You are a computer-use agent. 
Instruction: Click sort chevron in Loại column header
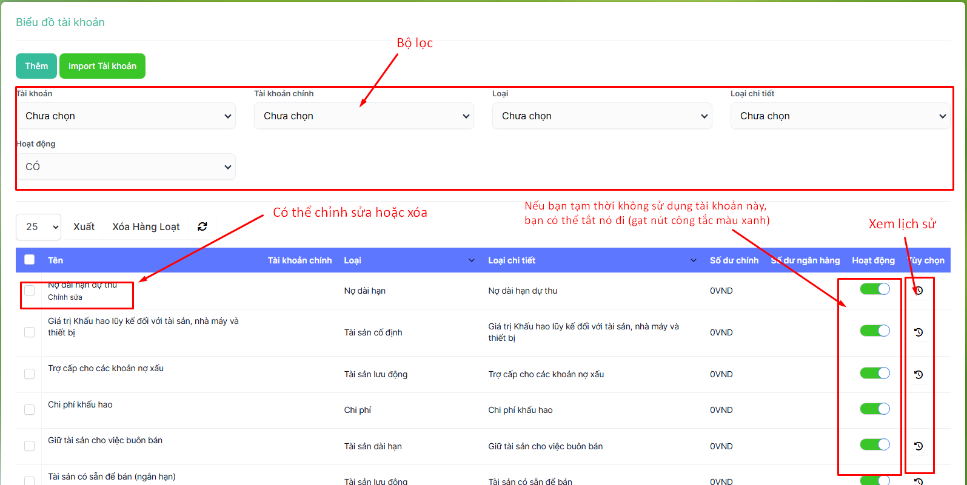472,260
